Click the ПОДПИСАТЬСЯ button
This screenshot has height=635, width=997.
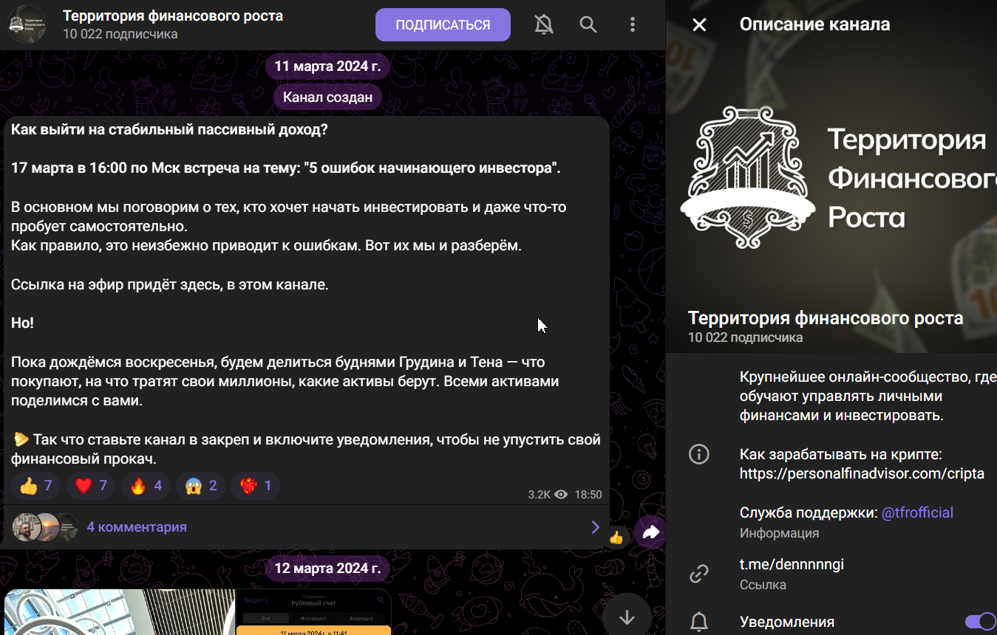[443, 24]
